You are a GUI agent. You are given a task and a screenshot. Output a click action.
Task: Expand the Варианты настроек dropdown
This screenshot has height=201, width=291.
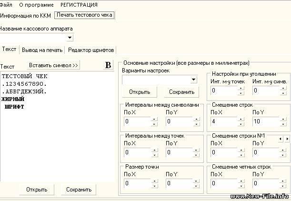coord(193,80)
